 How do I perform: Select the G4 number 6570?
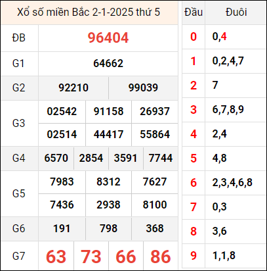coord(56,158)
